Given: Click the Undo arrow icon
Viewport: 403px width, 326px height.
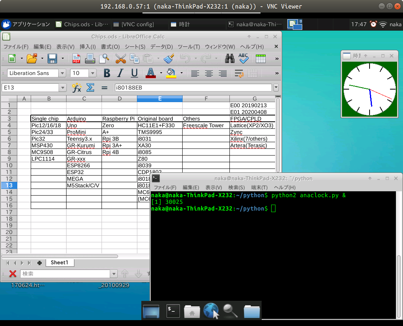Looking at the screenshot, I should (x=185, y=59).
